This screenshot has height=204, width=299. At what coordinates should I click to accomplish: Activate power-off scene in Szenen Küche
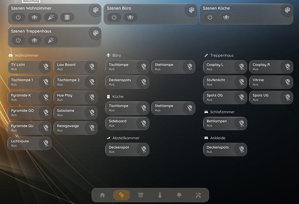point(210,17)
